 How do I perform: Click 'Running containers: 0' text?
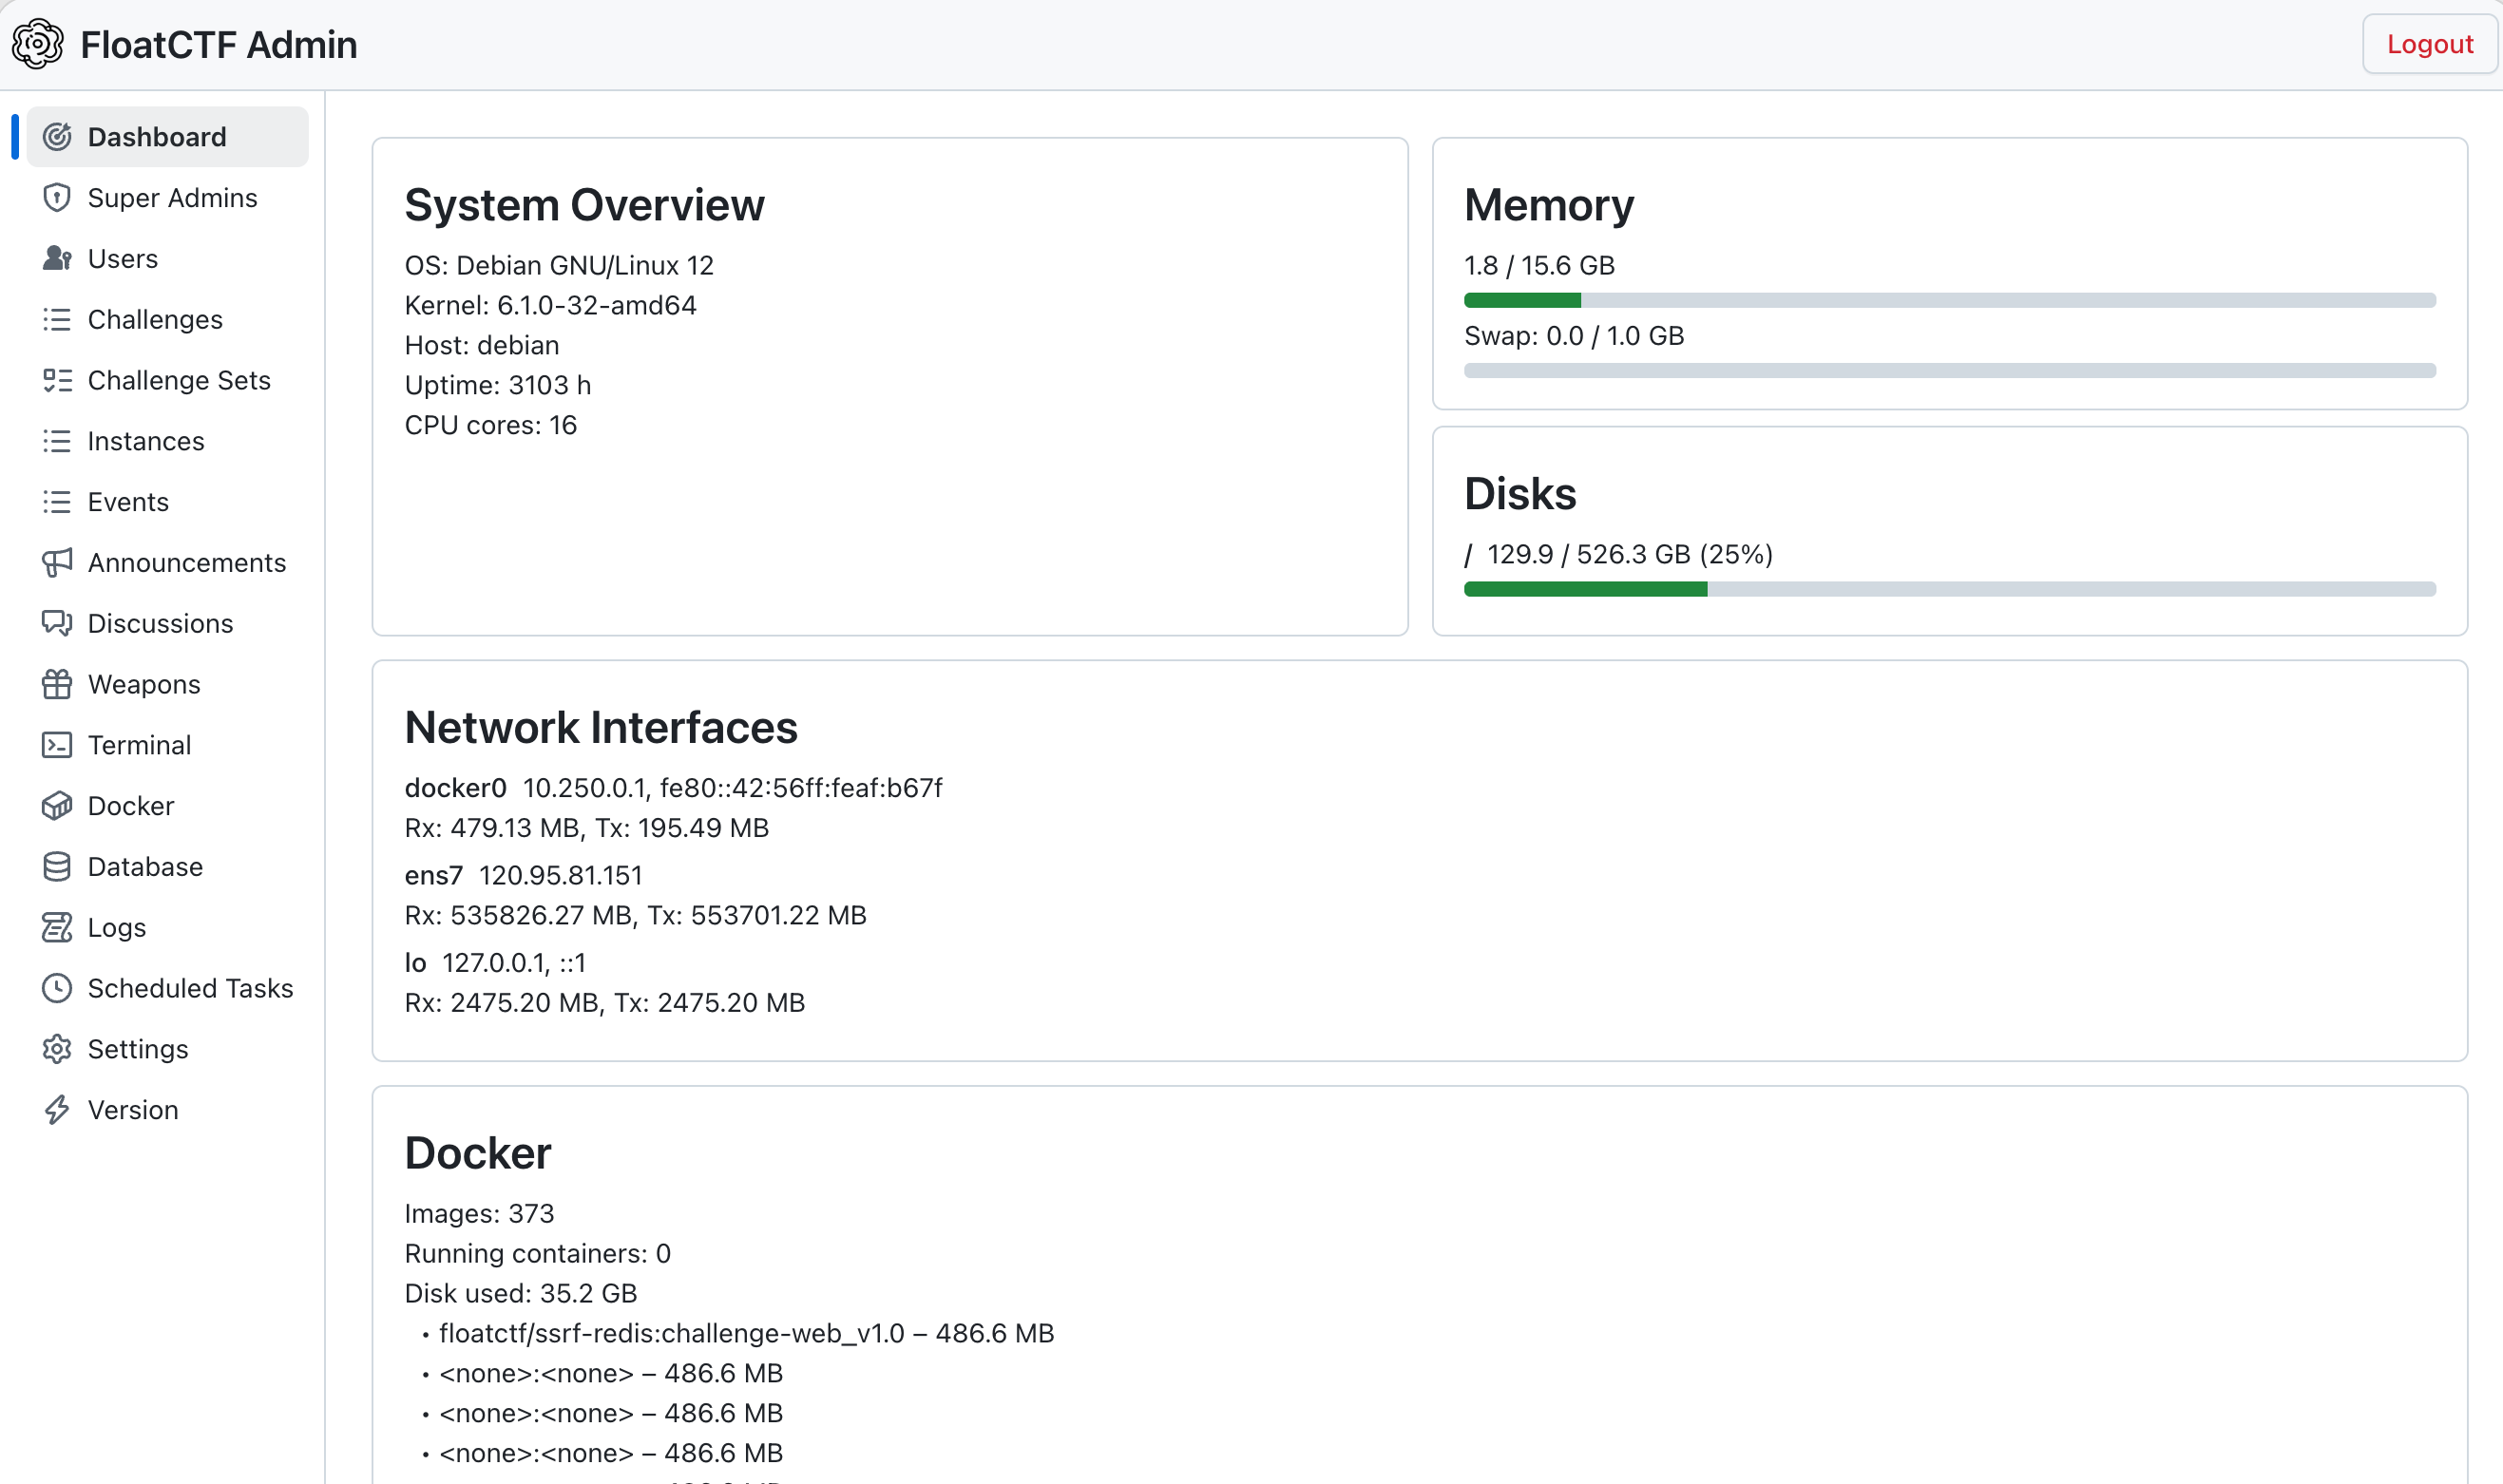(537, 1254)
